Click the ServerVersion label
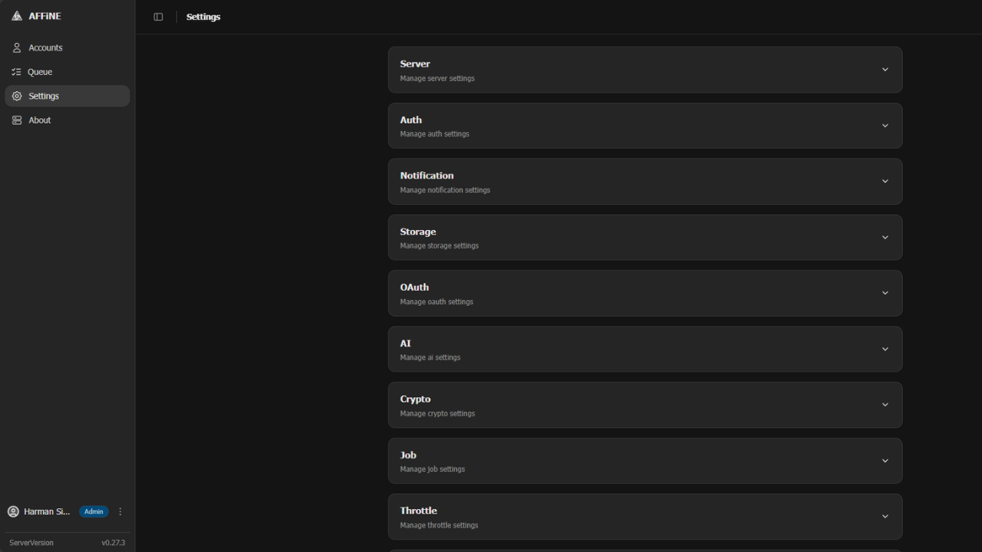The image size is (982, 552). [31, 543]
